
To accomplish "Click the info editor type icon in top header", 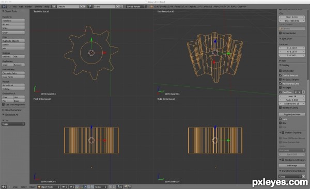I will pyautogui.click(x=4, y=7).
